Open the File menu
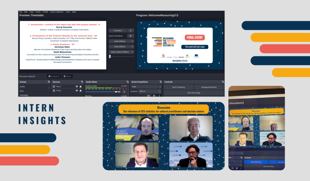This screenshot has height=181, width=310. [21, 12]
